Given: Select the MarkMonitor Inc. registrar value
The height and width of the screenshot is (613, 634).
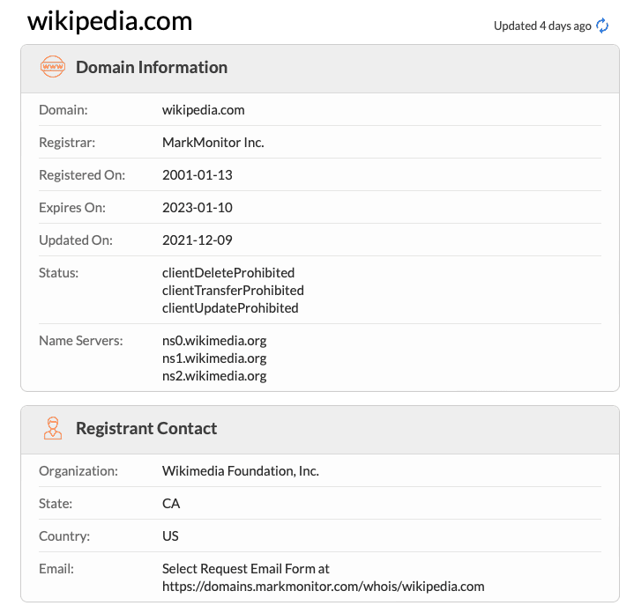Looking at the screenshot, I should [213, 143].
